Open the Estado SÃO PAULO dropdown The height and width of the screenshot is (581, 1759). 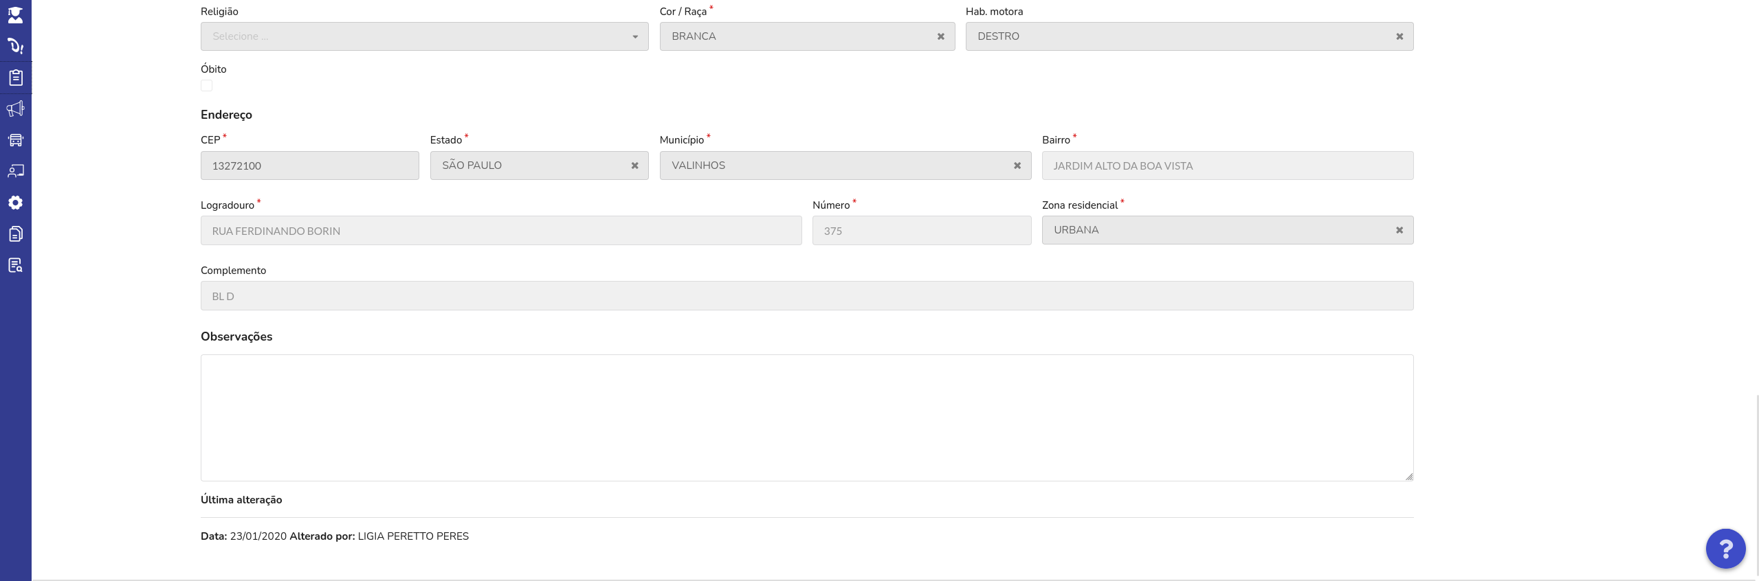(539, 166)
